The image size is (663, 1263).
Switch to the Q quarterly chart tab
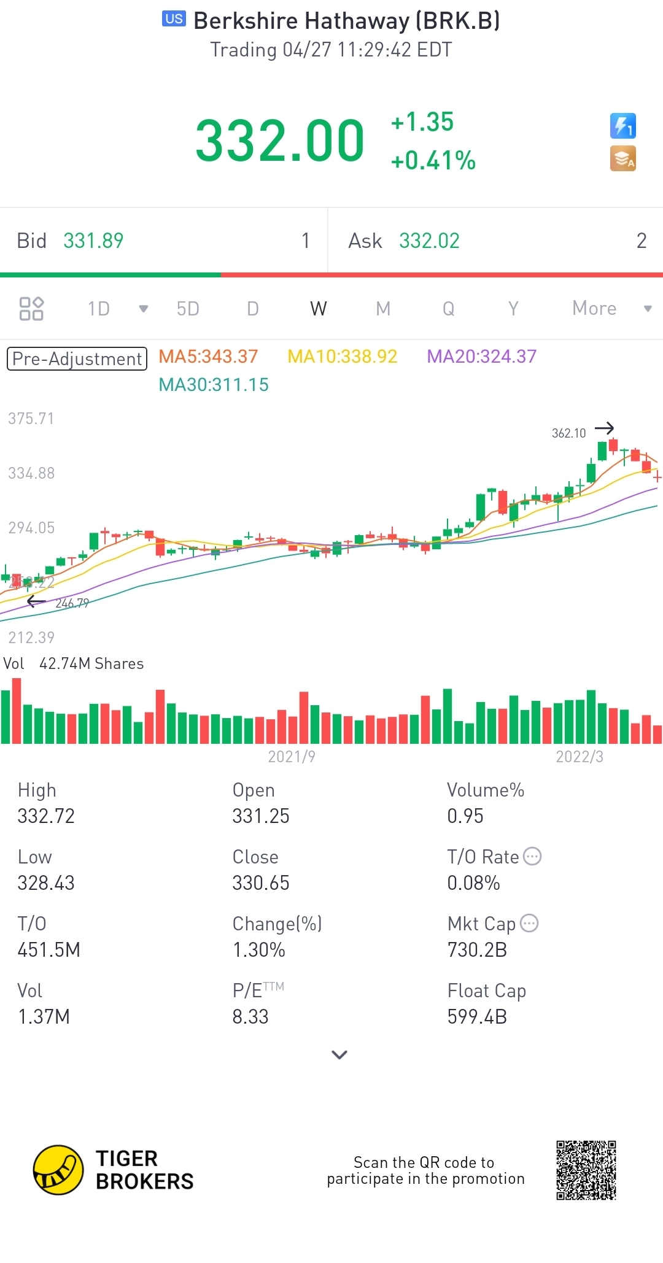point(449,309)
